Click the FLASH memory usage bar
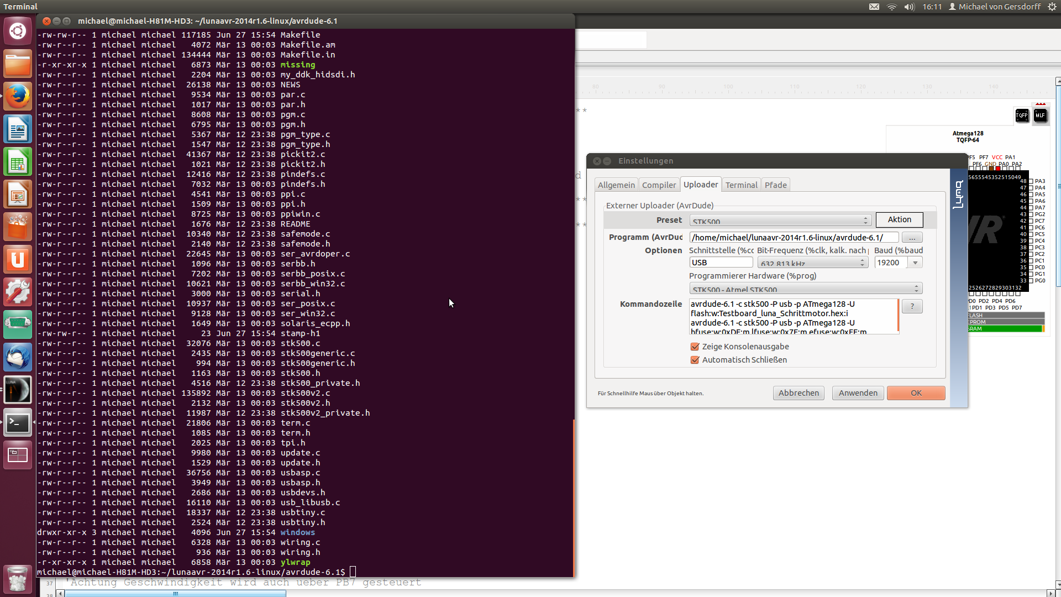Viewport: 1061px width, 597px height. (1006, 315)
